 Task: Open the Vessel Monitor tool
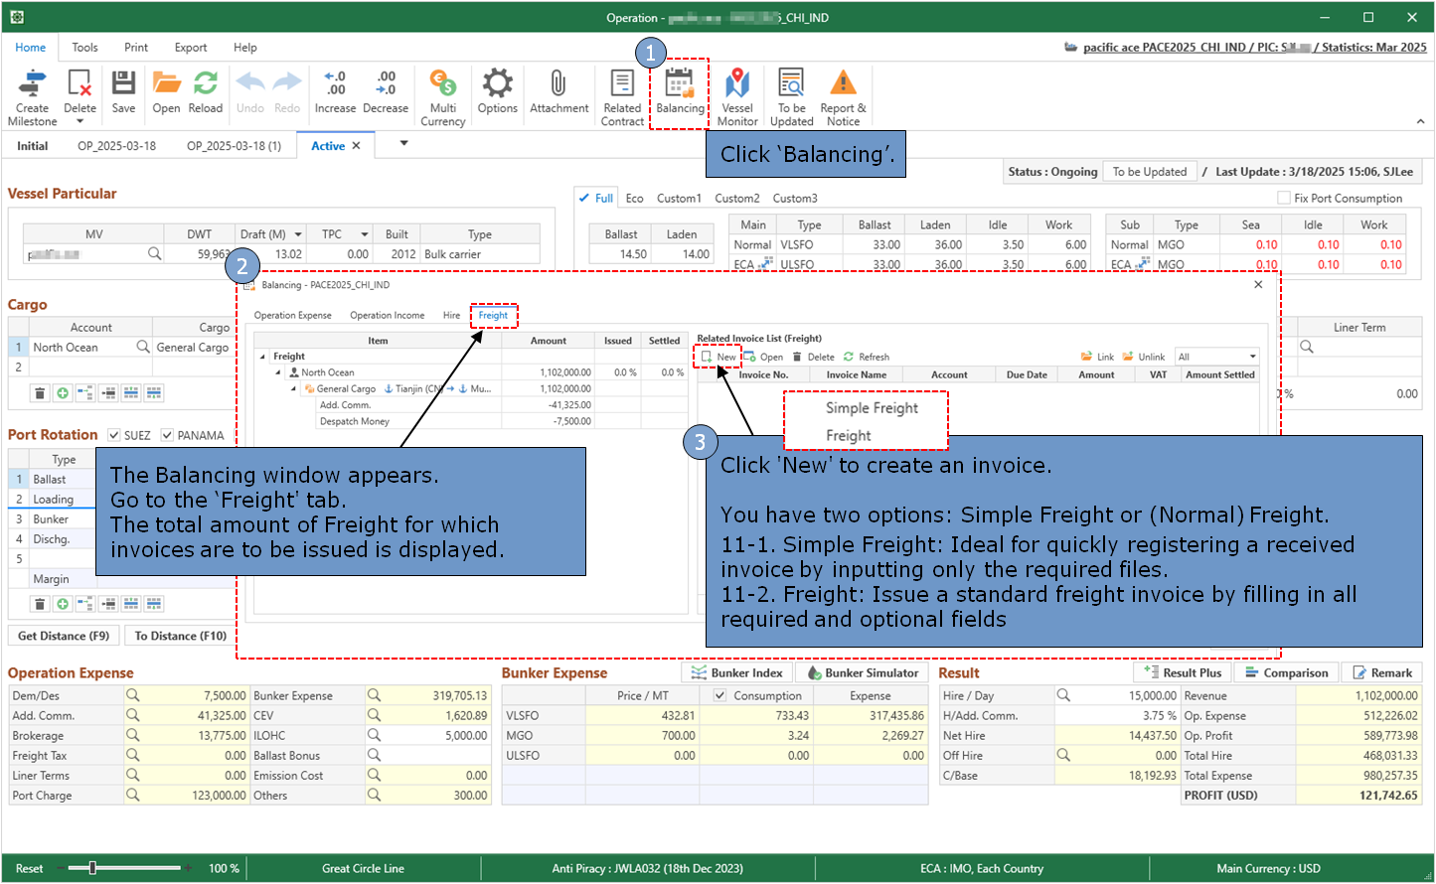pos(737,96)
